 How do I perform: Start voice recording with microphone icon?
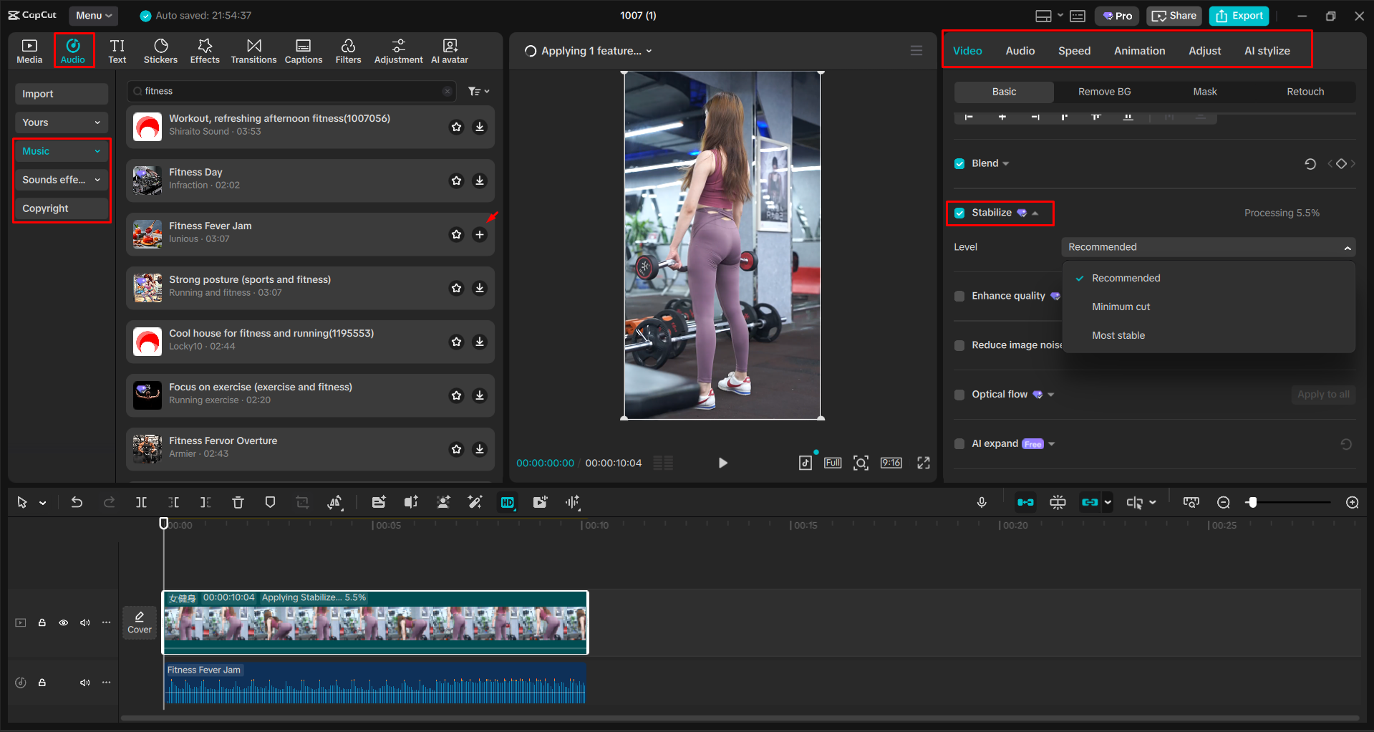982,502
